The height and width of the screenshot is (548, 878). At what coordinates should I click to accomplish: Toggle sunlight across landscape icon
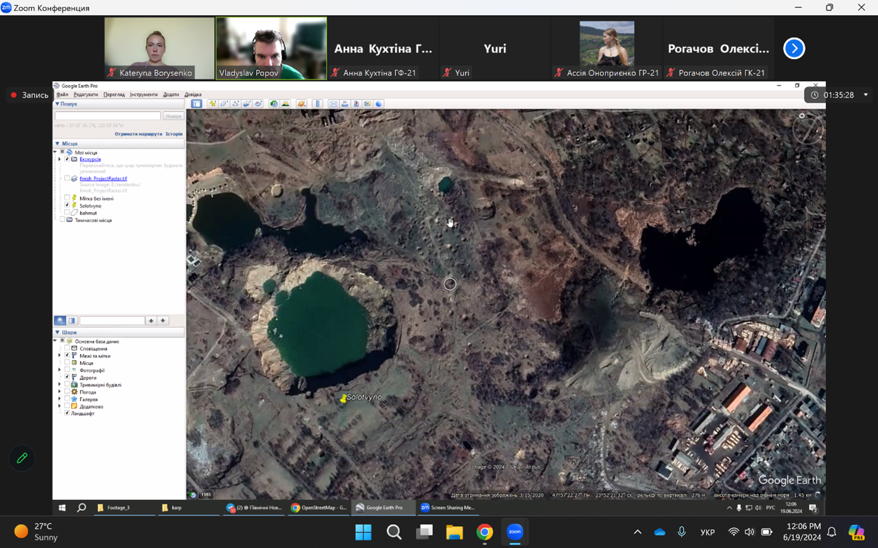coord(285,104)
